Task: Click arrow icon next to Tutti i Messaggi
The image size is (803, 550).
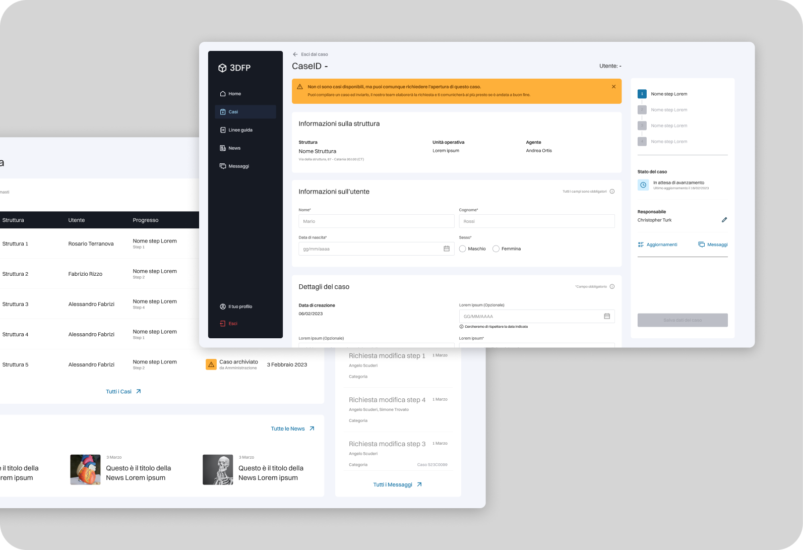Action: [x=419, y=485]
